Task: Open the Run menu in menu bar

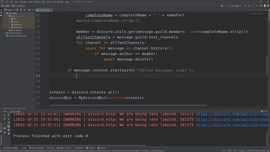Action: coord(44,2)
